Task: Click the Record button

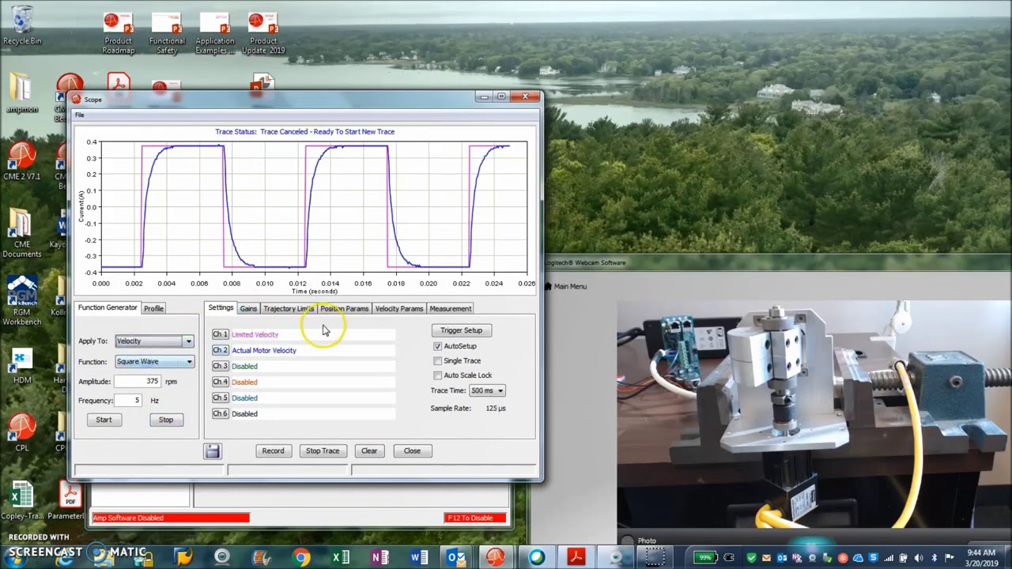Action: point(273,451)
